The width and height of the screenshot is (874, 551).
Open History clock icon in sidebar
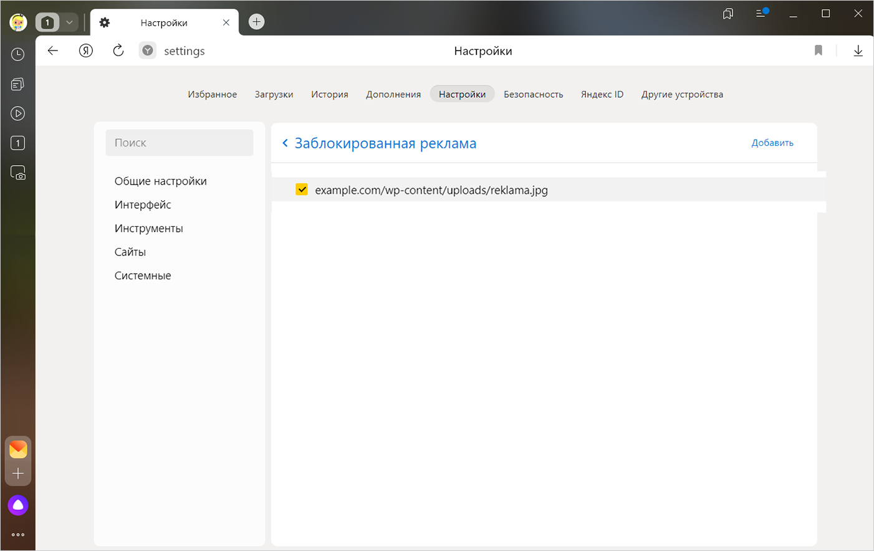(x=18, y=55)
